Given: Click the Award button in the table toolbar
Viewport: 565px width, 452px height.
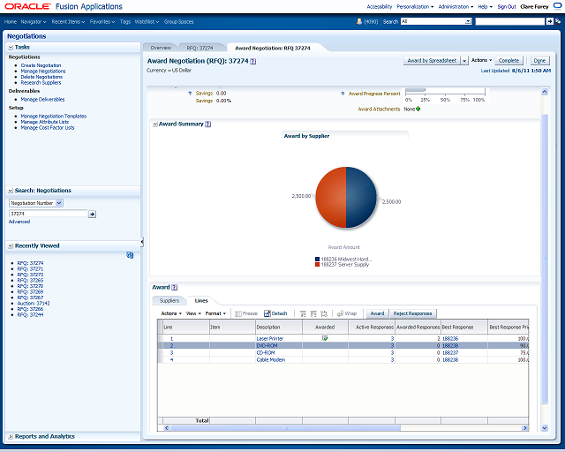Looking at the screenshot, I should (x=377, y=313).
